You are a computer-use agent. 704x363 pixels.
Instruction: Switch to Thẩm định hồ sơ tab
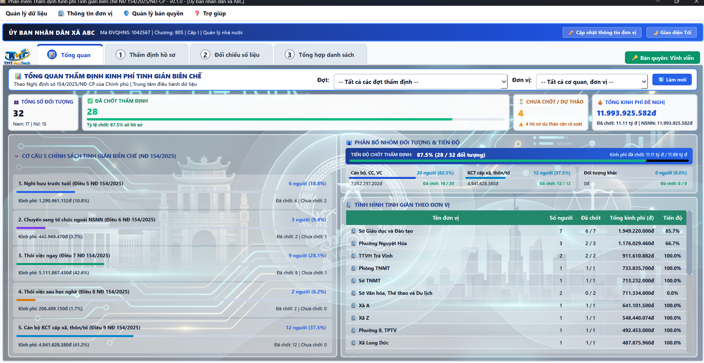147,55
